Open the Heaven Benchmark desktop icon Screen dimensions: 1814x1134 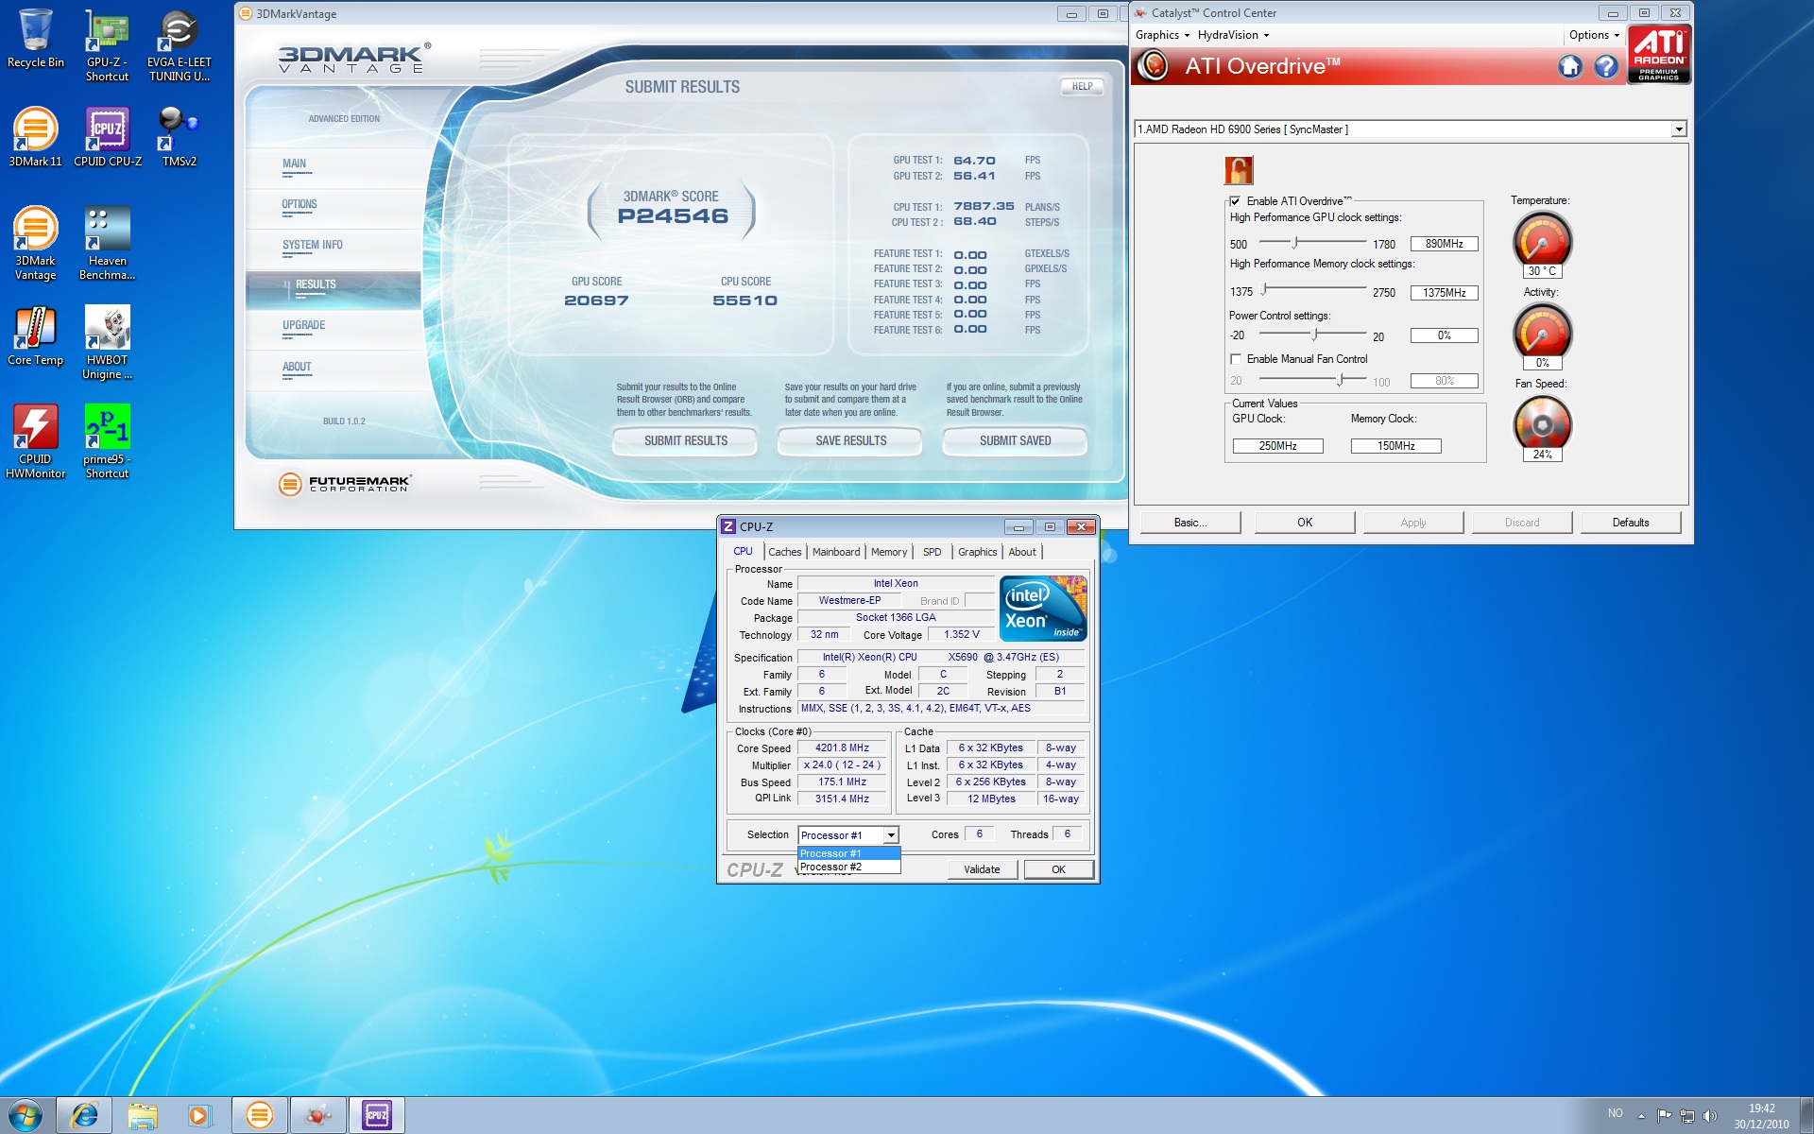tap(107, 243)
